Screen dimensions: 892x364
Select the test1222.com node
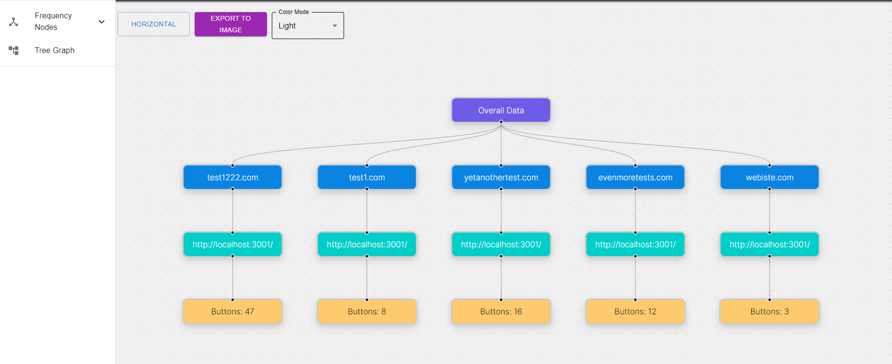coord(233,177)
